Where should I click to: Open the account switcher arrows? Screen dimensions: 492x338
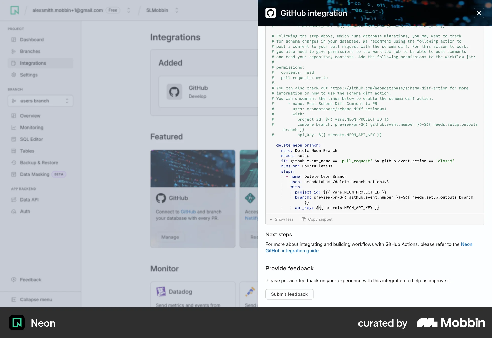(x=129, y=10)
